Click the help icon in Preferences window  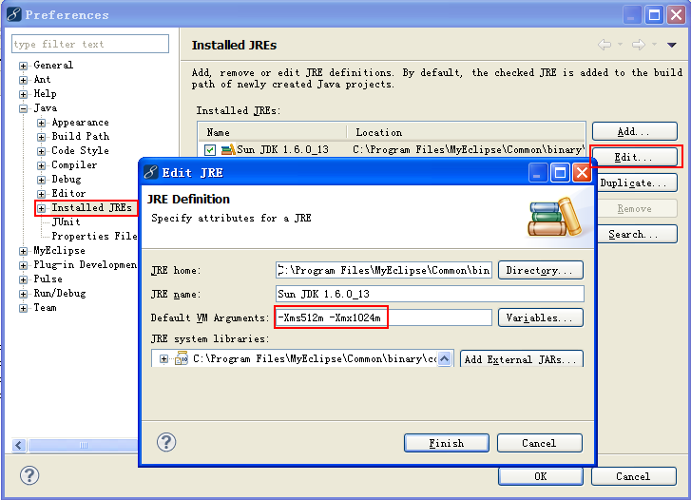coord(29,475)
